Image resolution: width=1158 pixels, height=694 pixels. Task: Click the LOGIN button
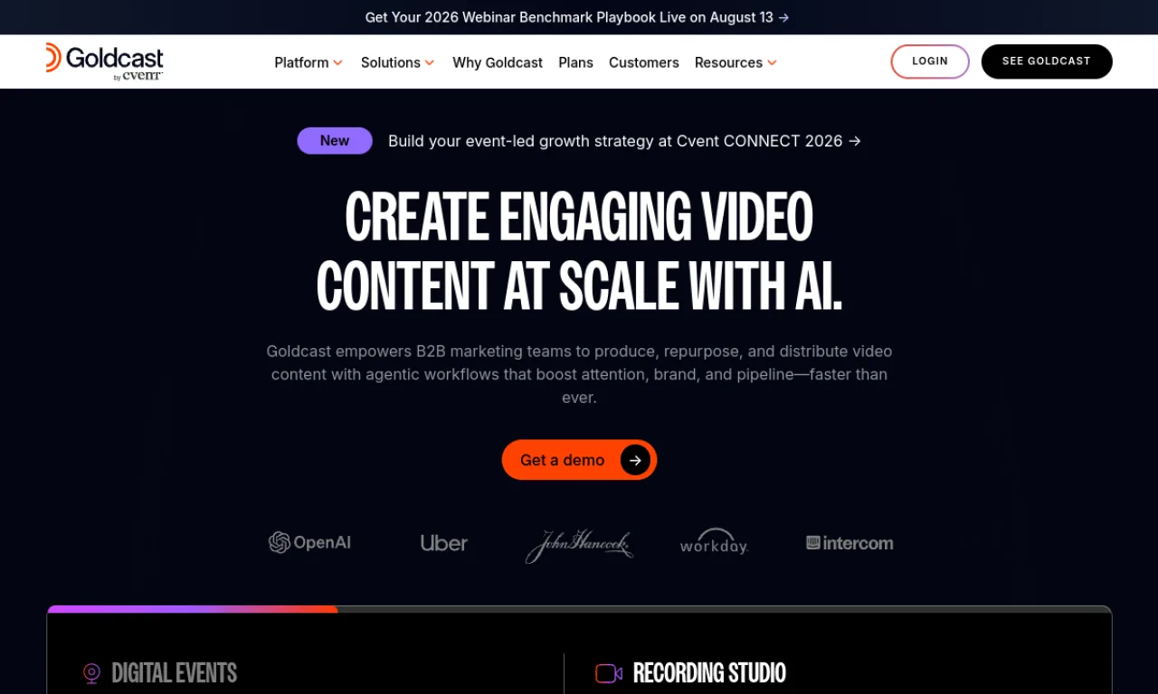[930, 61]
